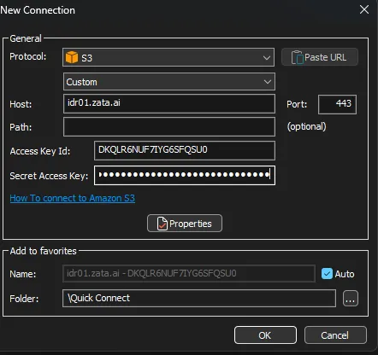Click the Protocol label
Screen dimensions: 378x355
(28, 56)
